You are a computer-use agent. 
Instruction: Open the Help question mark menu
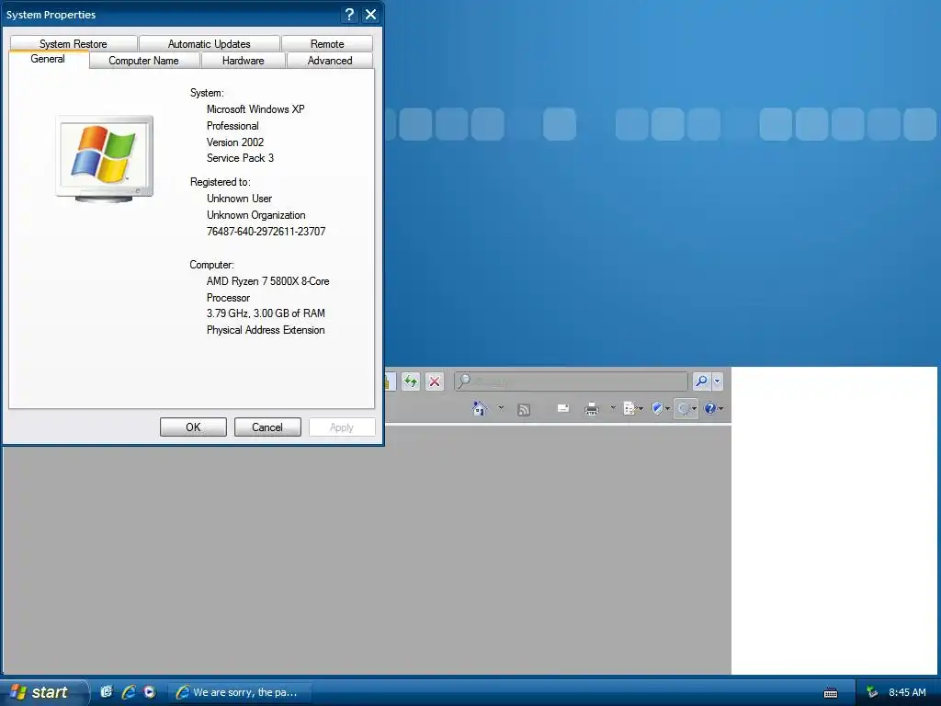(713, 409)
